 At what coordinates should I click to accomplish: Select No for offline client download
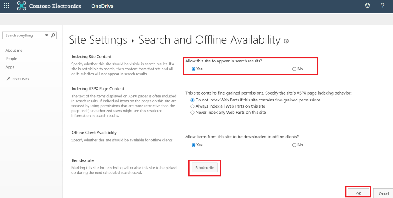click(294, 145)
